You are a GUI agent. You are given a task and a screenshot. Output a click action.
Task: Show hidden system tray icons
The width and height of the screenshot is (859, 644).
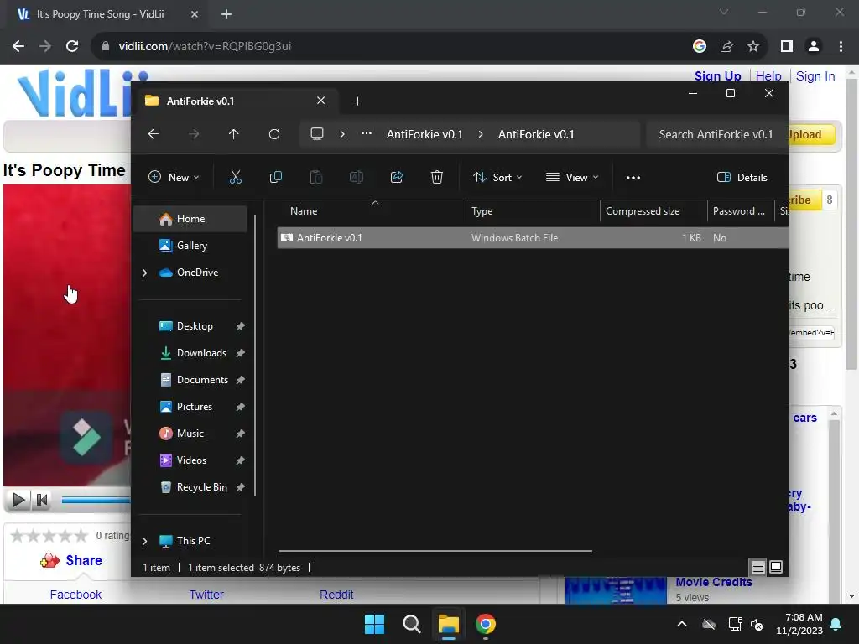pyautogui.click(x=682, y=624)
